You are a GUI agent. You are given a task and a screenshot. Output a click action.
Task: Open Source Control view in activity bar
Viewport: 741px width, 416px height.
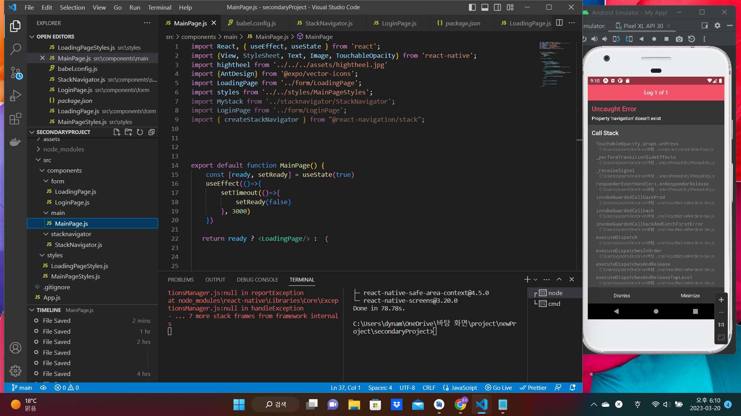click(x=15, y=72)
